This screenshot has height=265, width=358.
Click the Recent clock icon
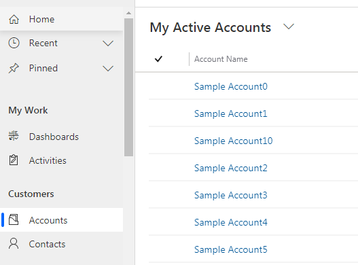(14, 43)
